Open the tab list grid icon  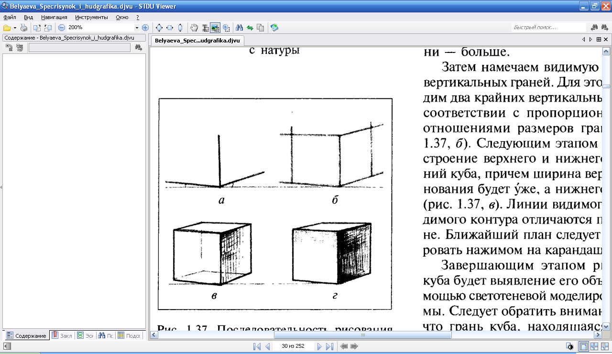(x=599, y=40)
